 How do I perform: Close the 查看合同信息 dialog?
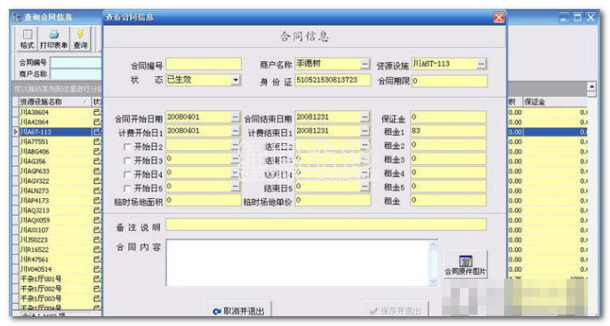click(499, 18)
